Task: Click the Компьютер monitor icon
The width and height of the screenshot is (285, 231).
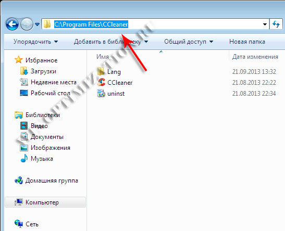Action: coord(19,202)
